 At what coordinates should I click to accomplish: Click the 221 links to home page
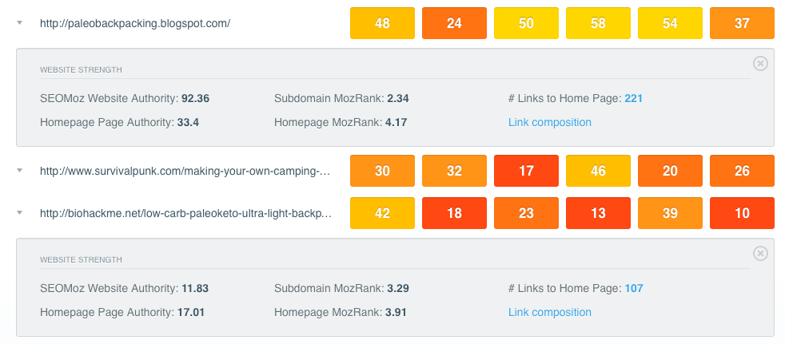[x=633, y=98]
